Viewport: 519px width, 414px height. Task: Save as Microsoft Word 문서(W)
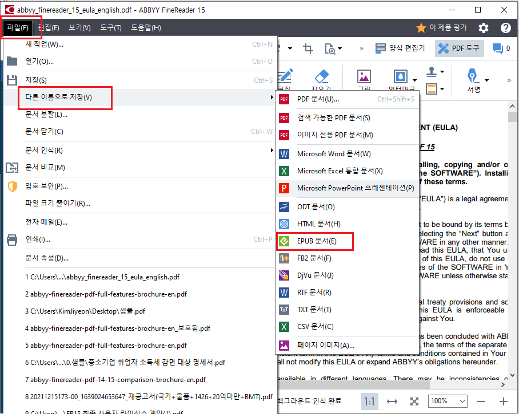pyautogui.click(x=348, y=154)
